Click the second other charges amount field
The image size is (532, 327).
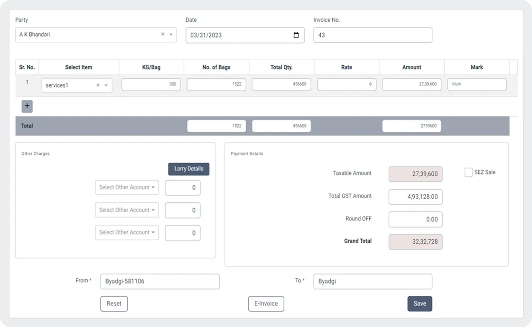click(x=183, y=210)
